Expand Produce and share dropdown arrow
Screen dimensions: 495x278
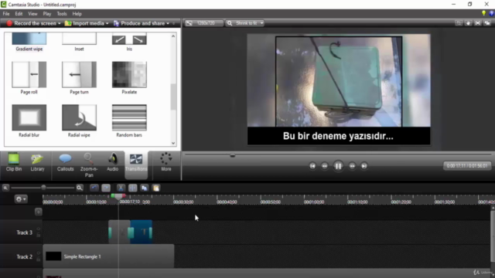168,23
